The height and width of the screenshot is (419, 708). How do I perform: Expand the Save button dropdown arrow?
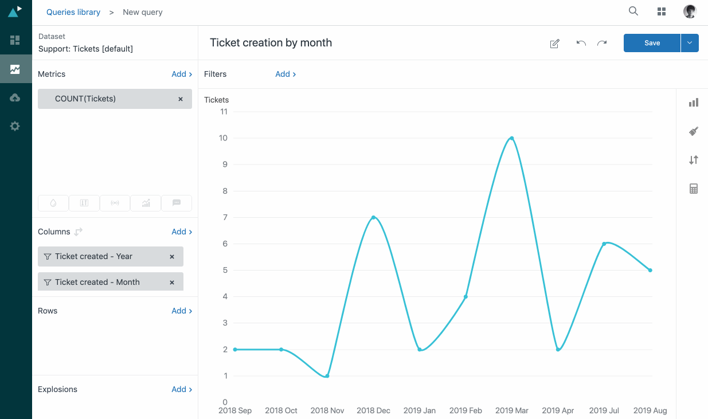tap(690, 43)
